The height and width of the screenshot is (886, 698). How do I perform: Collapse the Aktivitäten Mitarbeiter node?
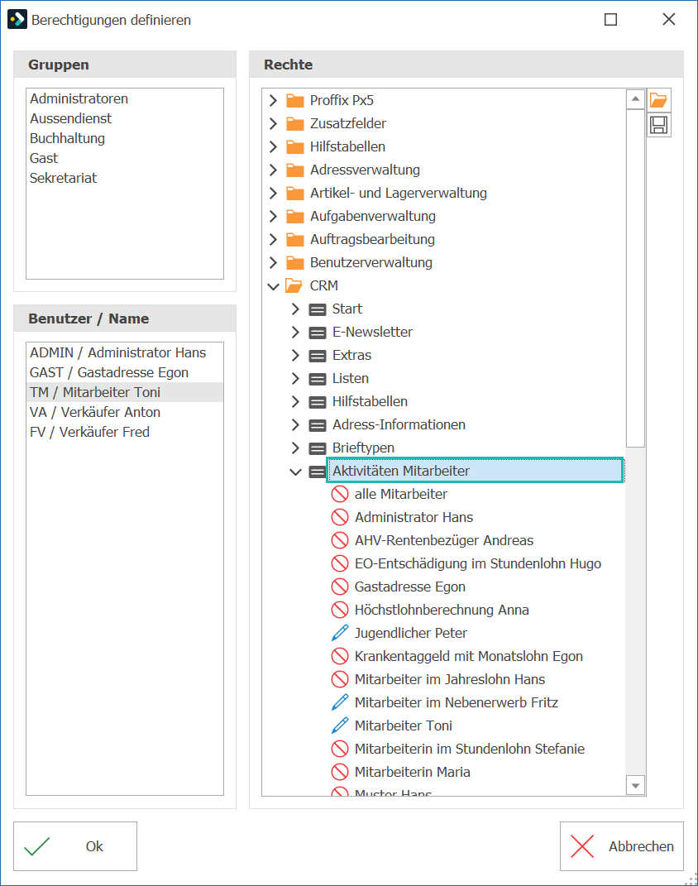[295, 472]
